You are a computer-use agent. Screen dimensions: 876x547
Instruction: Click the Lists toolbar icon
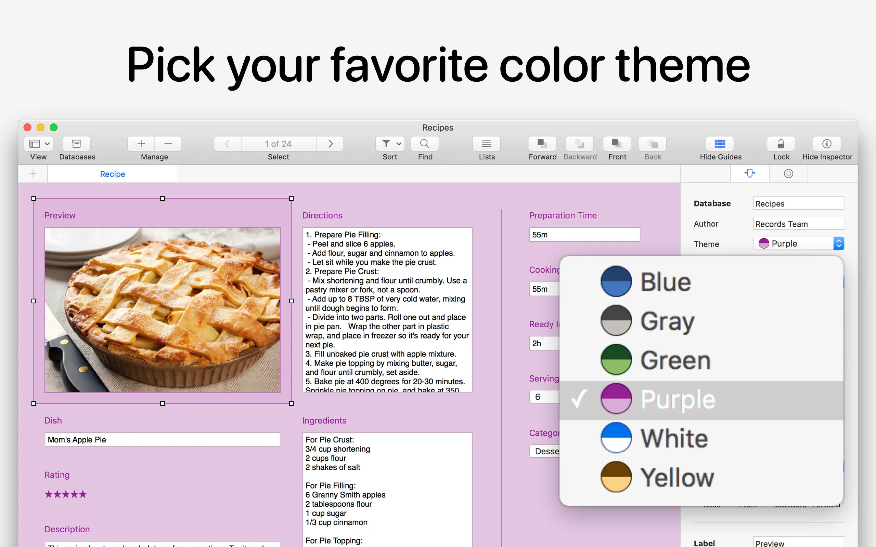pyautogui.click(x=486, y=144)
